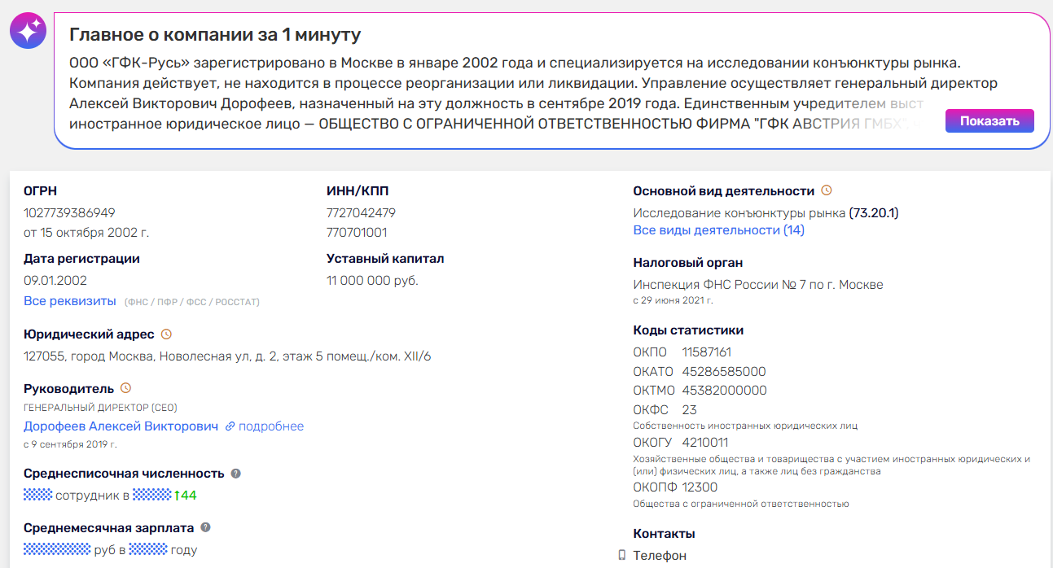
Task: Open the Все виды деятельности (14) link
Action: [718, 230]
